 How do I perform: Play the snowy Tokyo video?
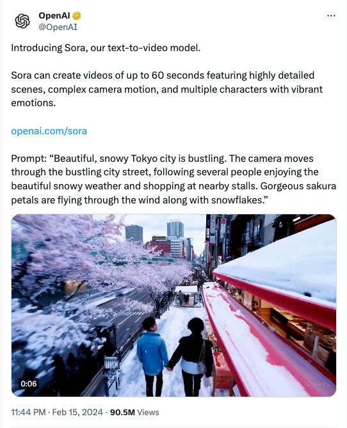point(173,305)
